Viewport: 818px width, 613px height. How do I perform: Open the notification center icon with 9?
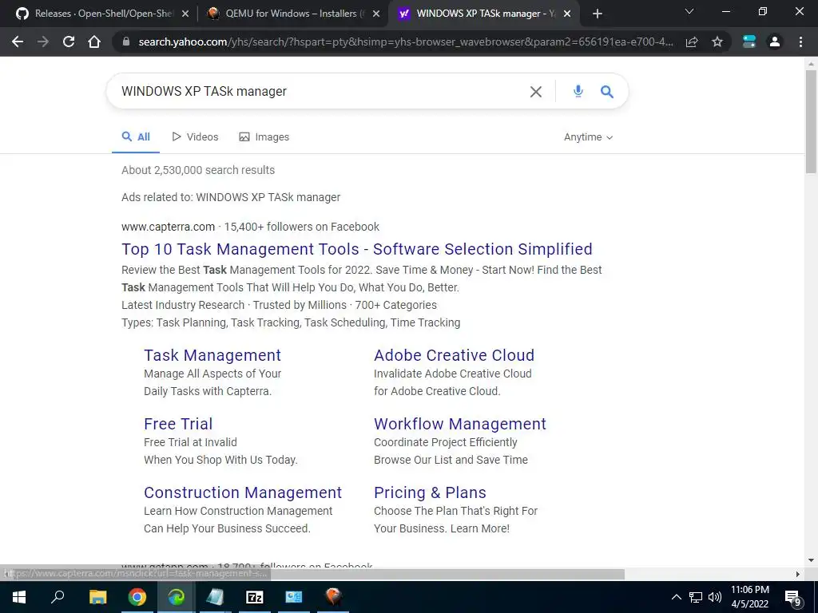click(x=793, y=598)
